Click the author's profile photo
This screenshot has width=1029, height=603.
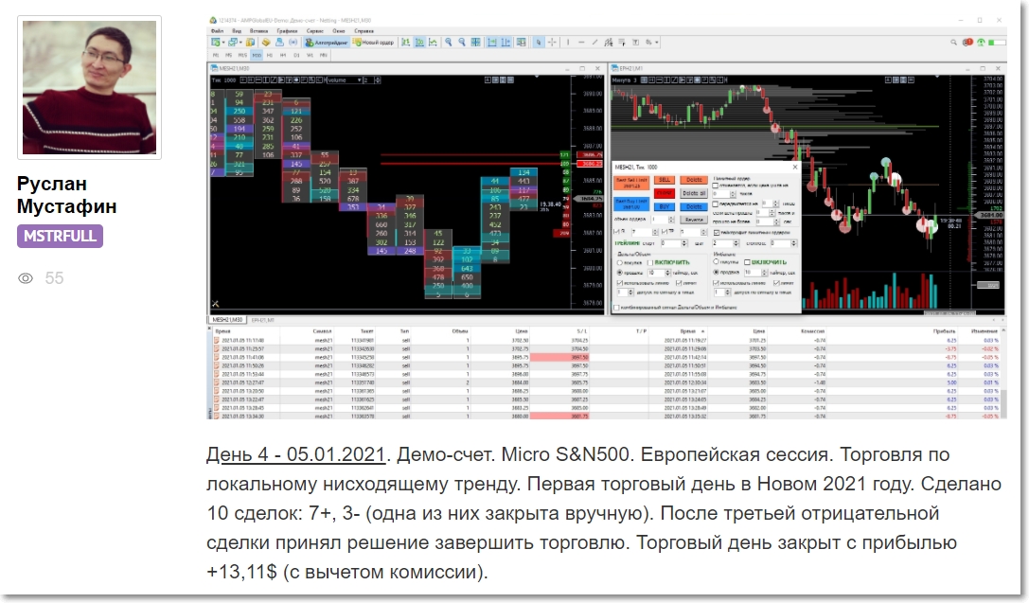[89, 87]
